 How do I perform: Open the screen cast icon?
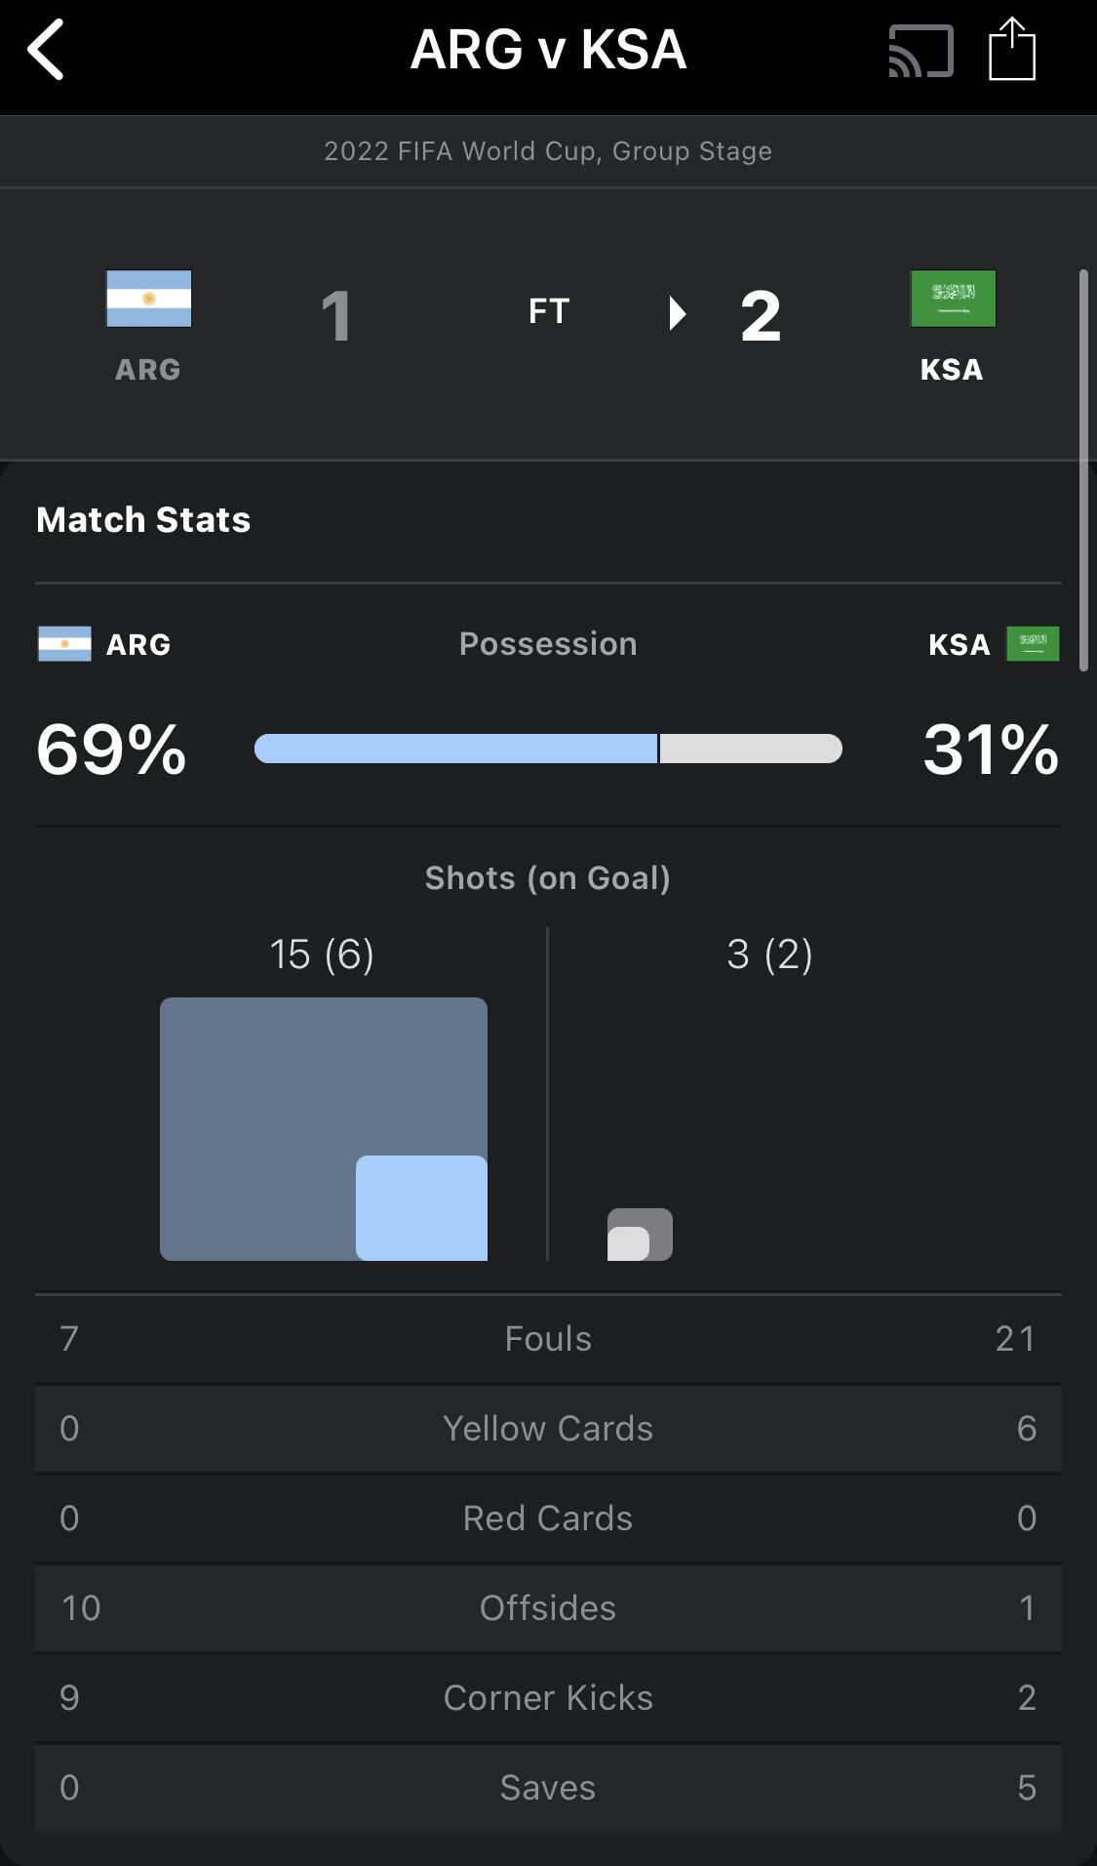920,51
